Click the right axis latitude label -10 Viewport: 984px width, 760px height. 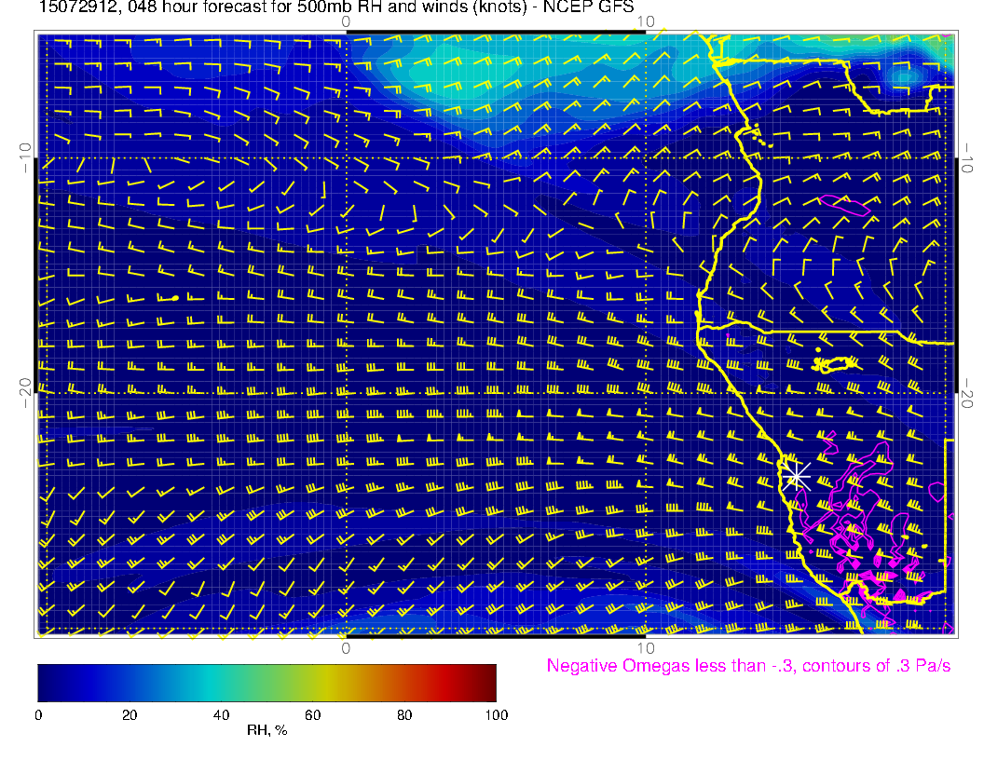pos(969,157)
